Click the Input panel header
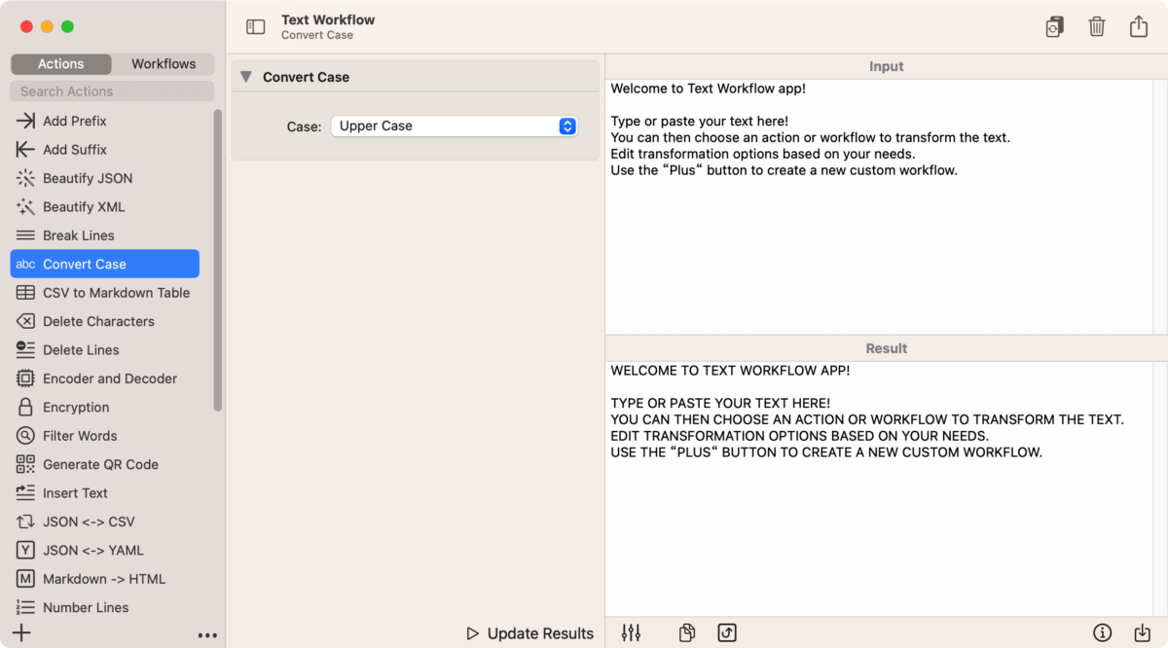The height and width of the screenshot is (648, 1168). click(886, 67)
